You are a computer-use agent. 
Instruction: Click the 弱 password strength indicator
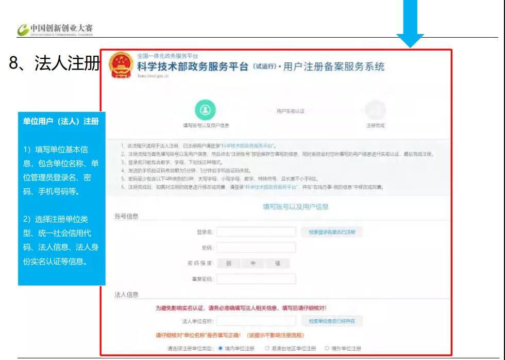click(x=228, y=264)
